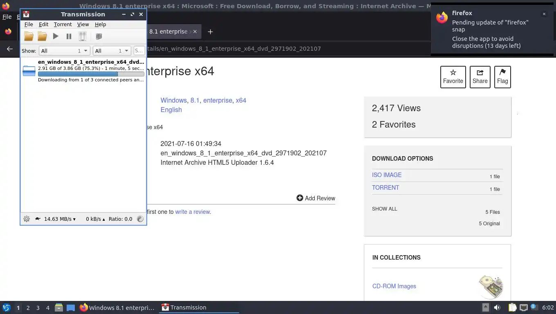556x314 pixels.
Task: Open the 8.1 topic link
Action: point(195,100)
